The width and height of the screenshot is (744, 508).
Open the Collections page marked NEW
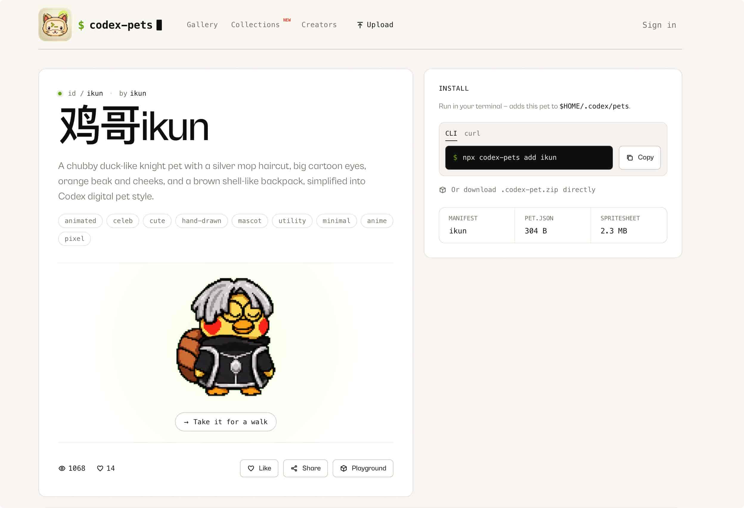pyautogui.click(x=255, y=25)
